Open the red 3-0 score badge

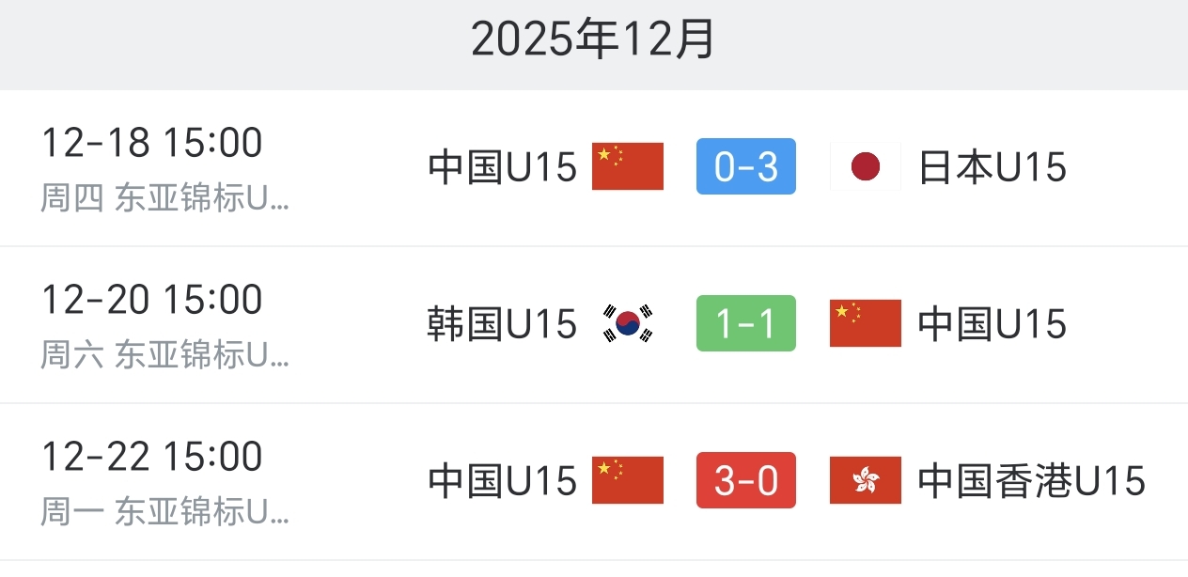point(746,481)
